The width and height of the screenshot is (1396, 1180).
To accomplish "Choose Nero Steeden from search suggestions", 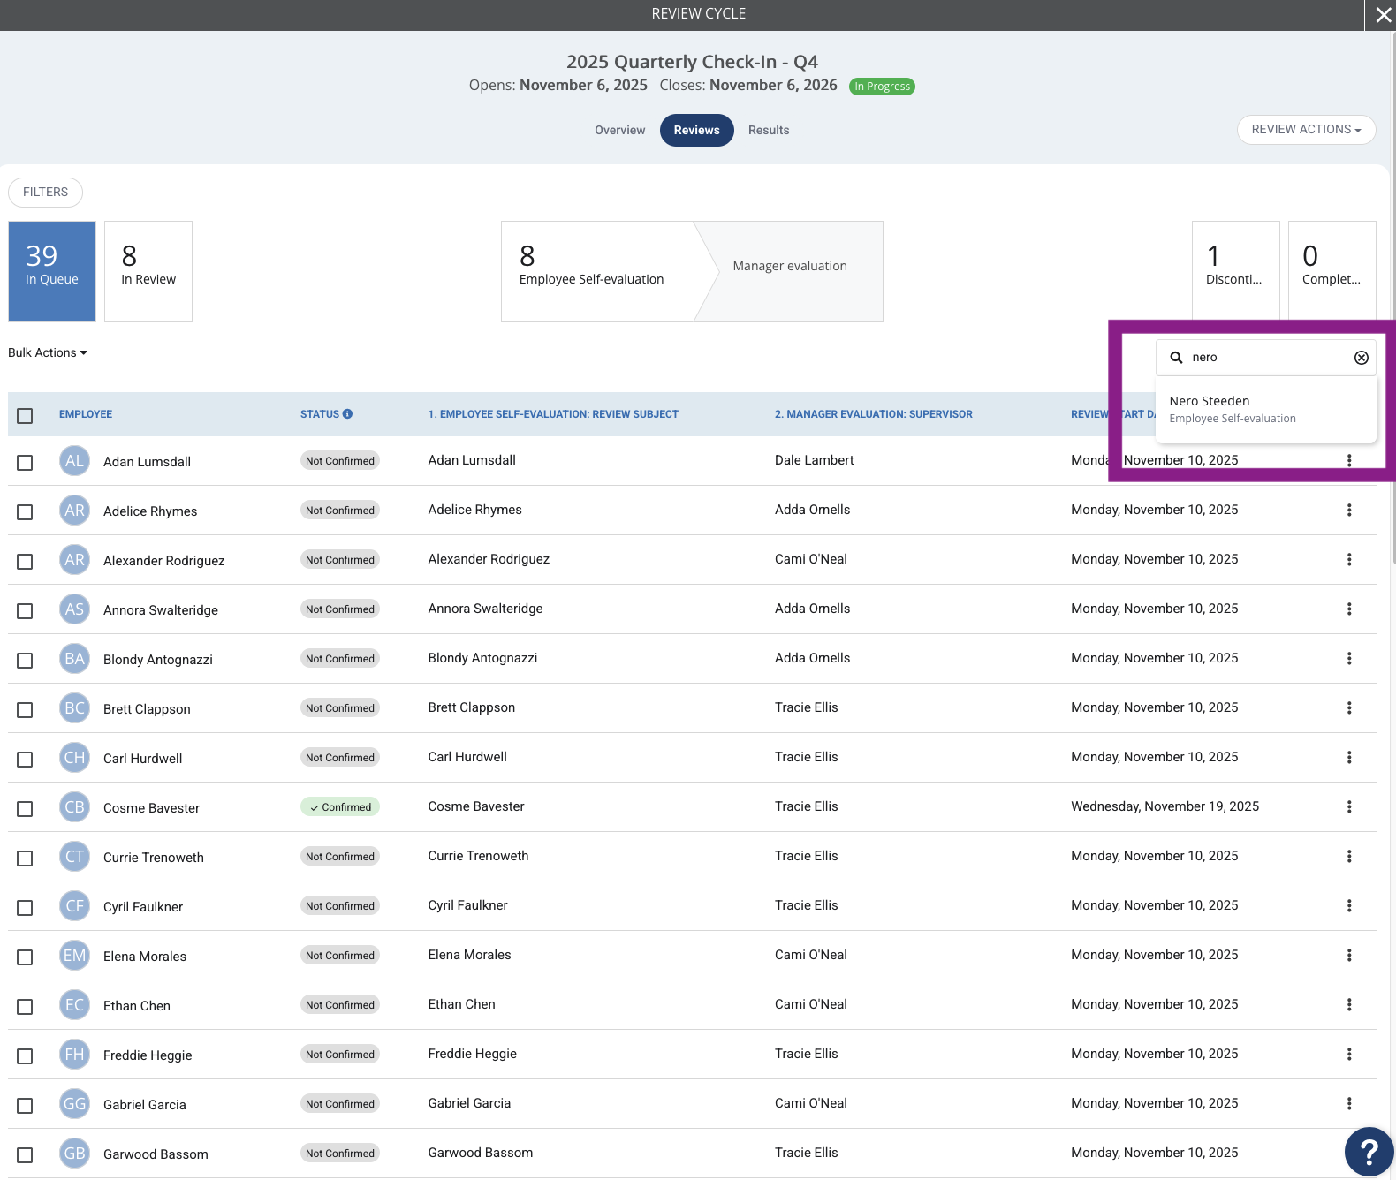I will coord(1266,409).
